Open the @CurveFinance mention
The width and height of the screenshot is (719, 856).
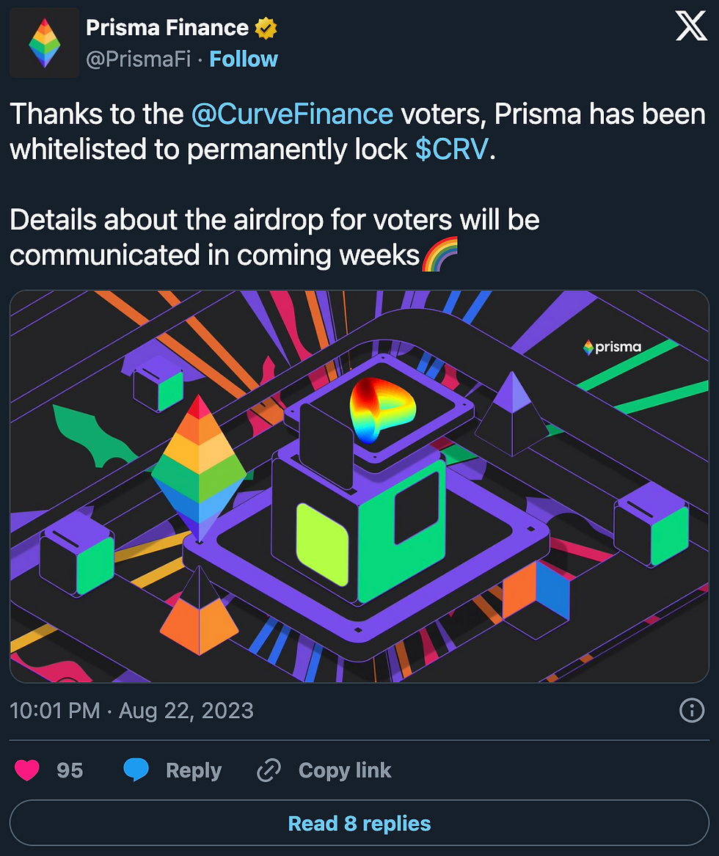tap(292, 114)
